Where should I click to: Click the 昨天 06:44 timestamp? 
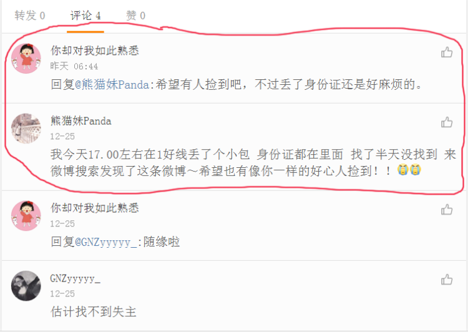click(x=74, y=66)
